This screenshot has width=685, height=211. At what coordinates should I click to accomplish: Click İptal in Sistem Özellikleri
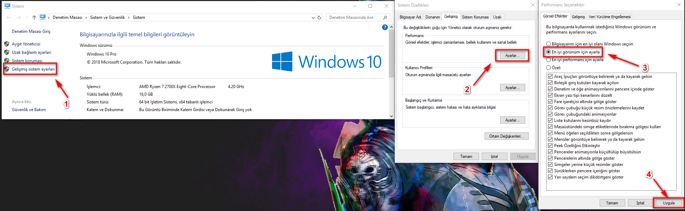494,157
